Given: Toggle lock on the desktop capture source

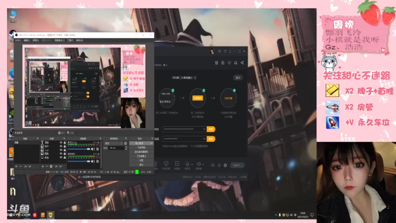Looking at the screenshot, I should pyautogui.click(x=65, y=157).
